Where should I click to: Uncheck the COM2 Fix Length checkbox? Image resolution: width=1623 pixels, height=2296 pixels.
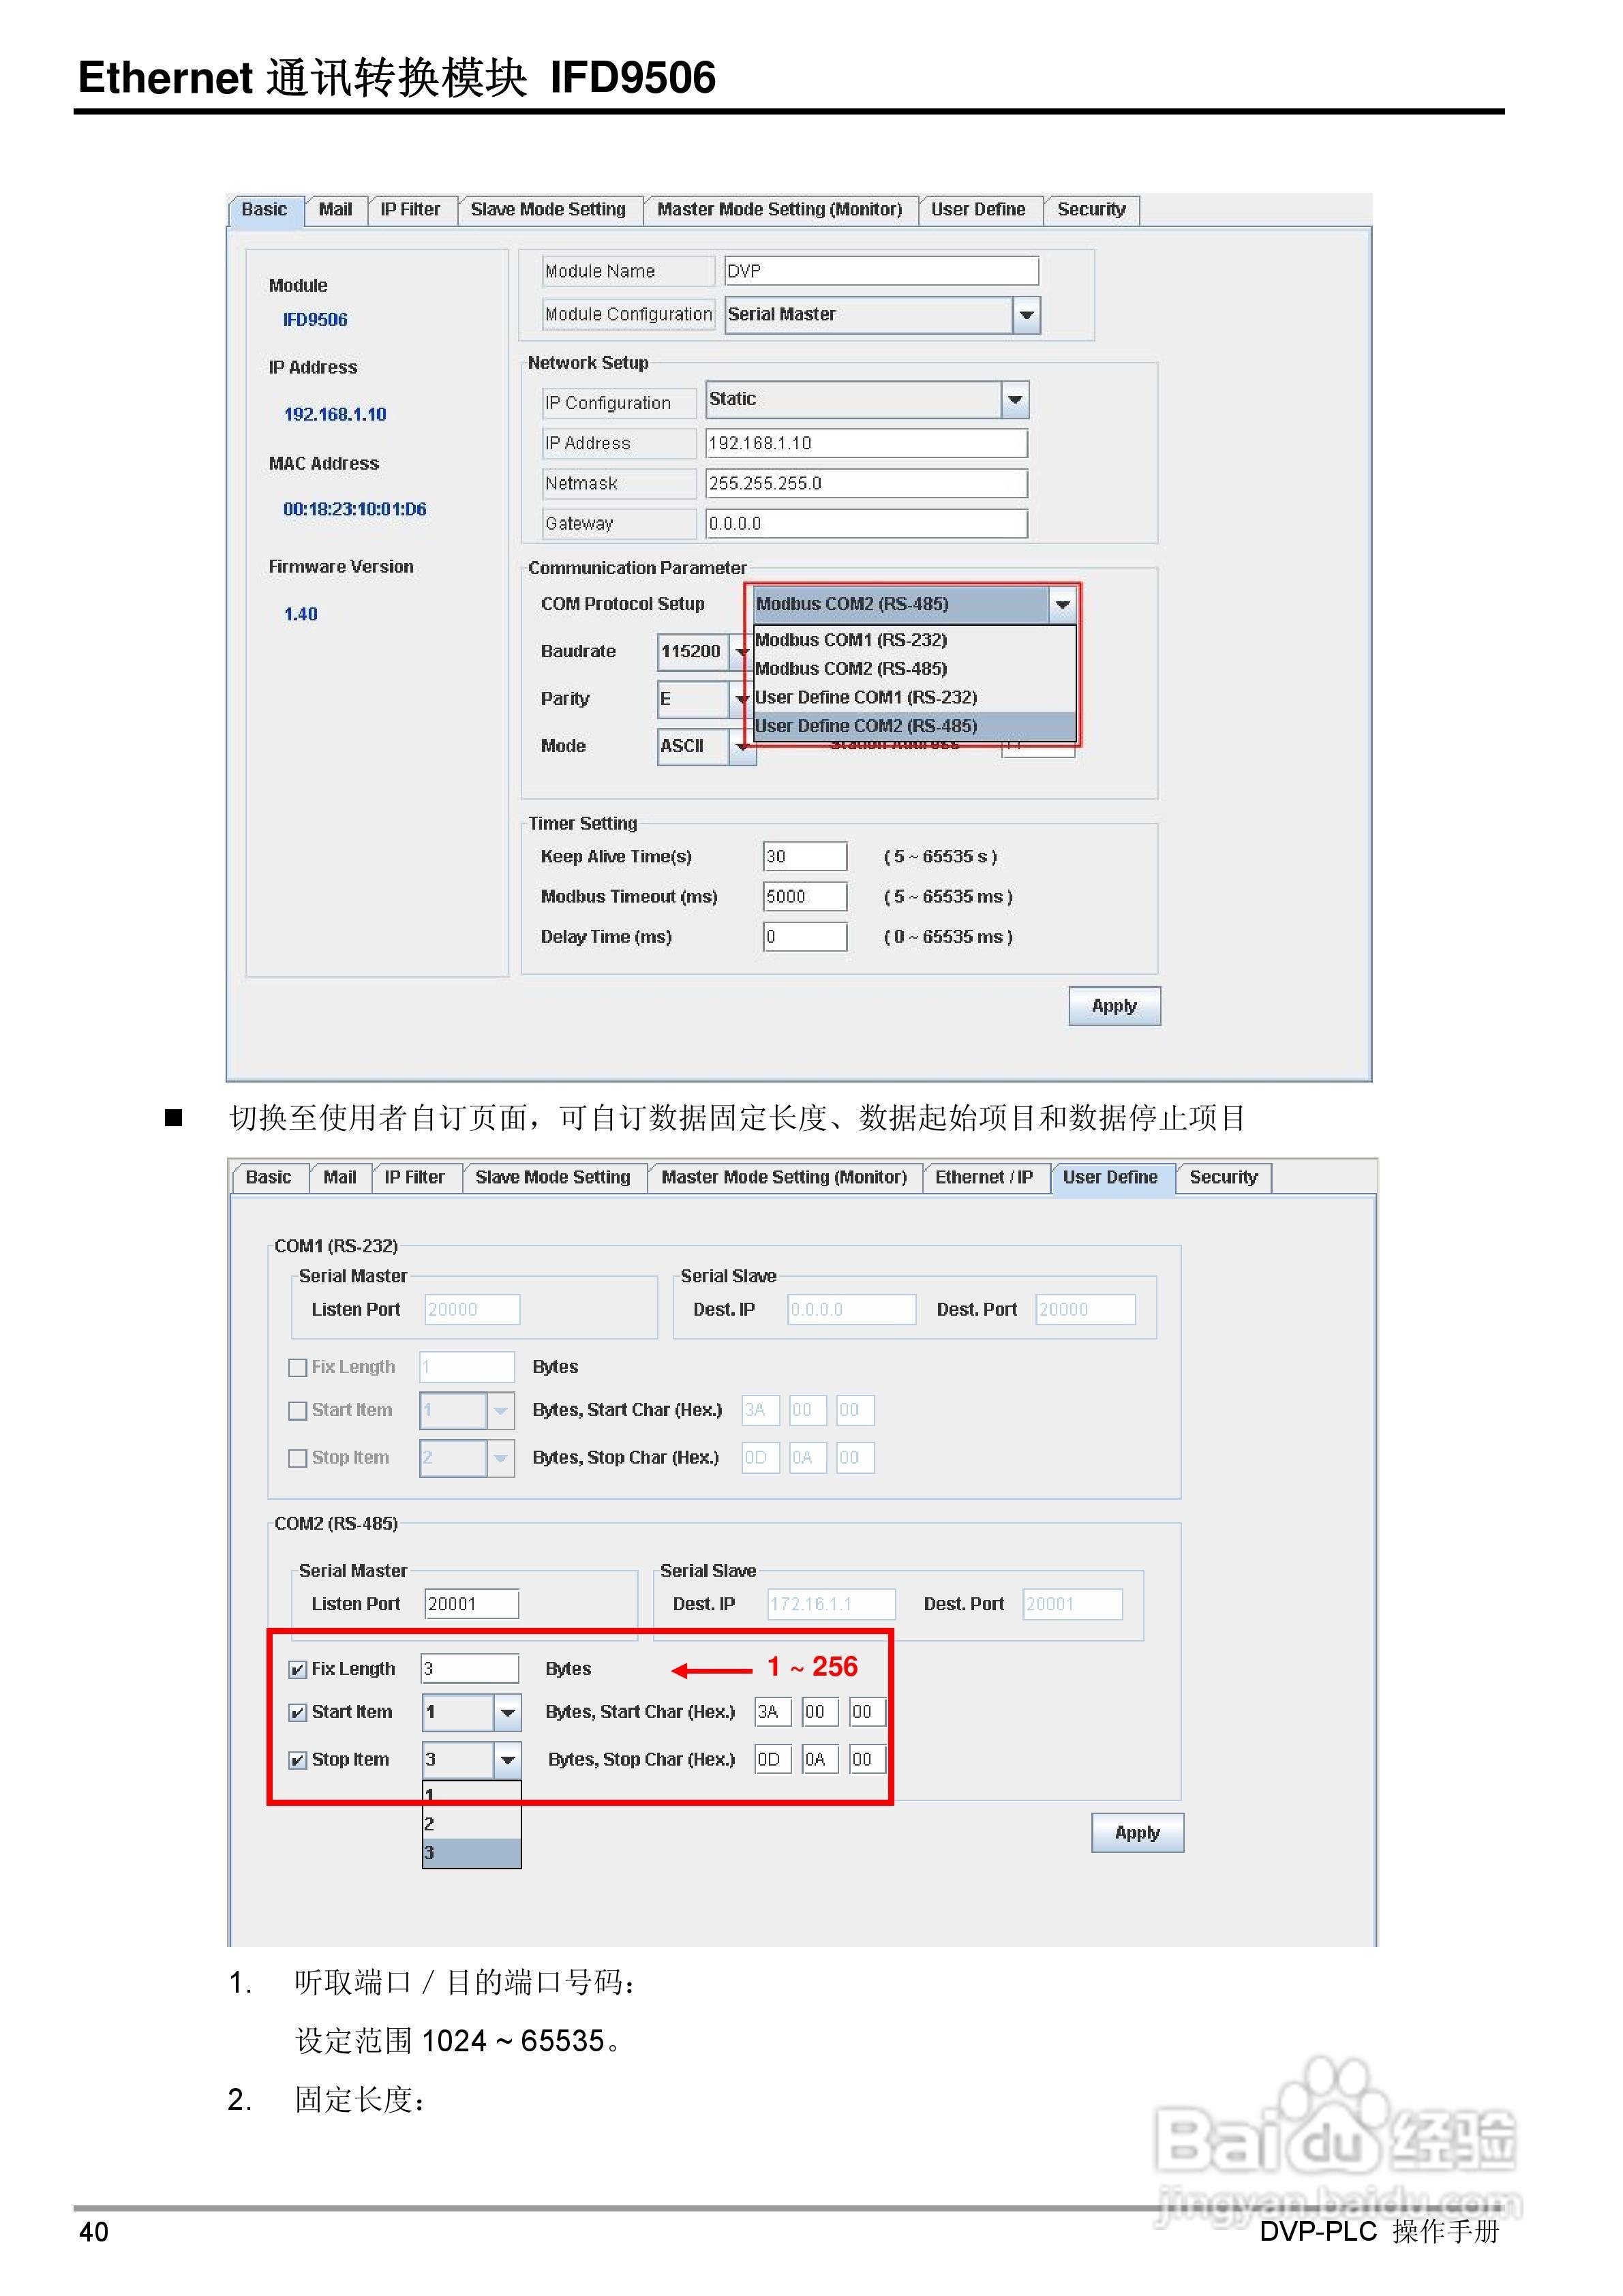297,1668
